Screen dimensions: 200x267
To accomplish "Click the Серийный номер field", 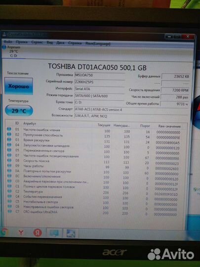I will (99, 82).
